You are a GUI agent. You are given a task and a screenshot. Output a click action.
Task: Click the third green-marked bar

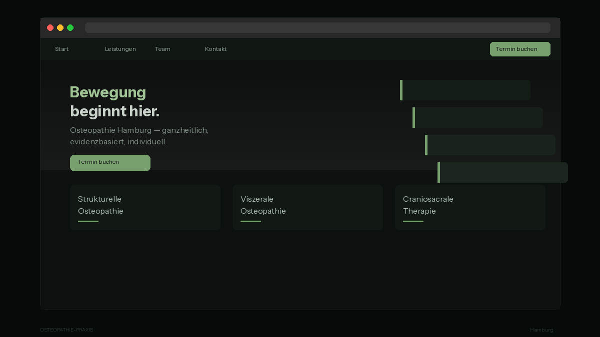click(490, 145)
